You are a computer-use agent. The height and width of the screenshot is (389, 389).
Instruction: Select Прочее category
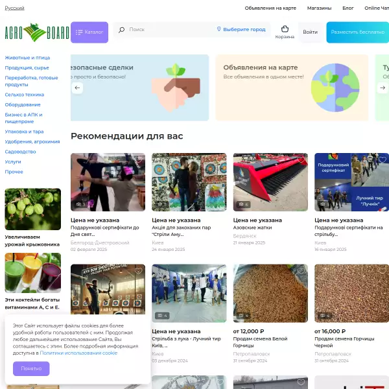[14, 172]
